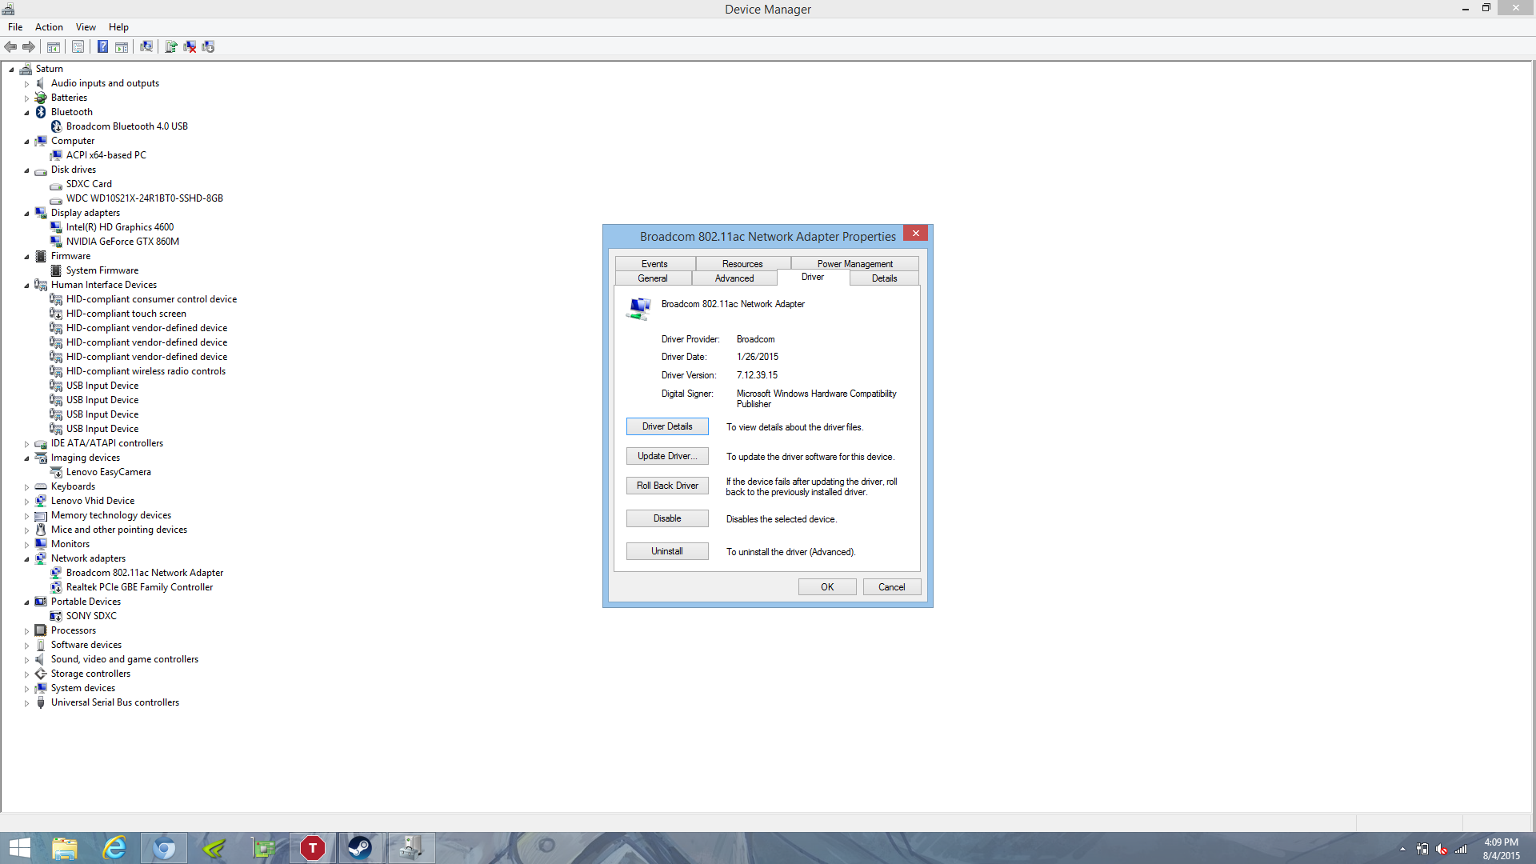Screen dimensions: 1536x864
Task: Click the muted volume tray icon
Action: coord(1442,850)
